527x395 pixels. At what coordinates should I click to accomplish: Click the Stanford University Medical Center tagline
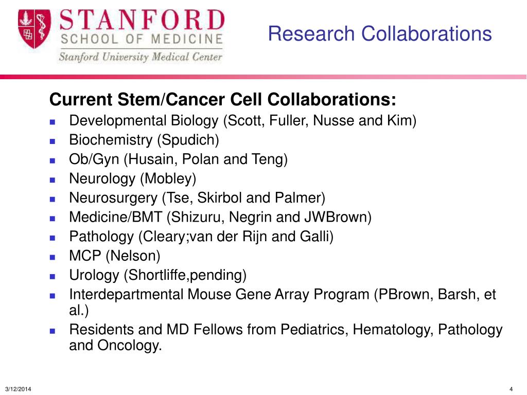[x=140, y=57]
